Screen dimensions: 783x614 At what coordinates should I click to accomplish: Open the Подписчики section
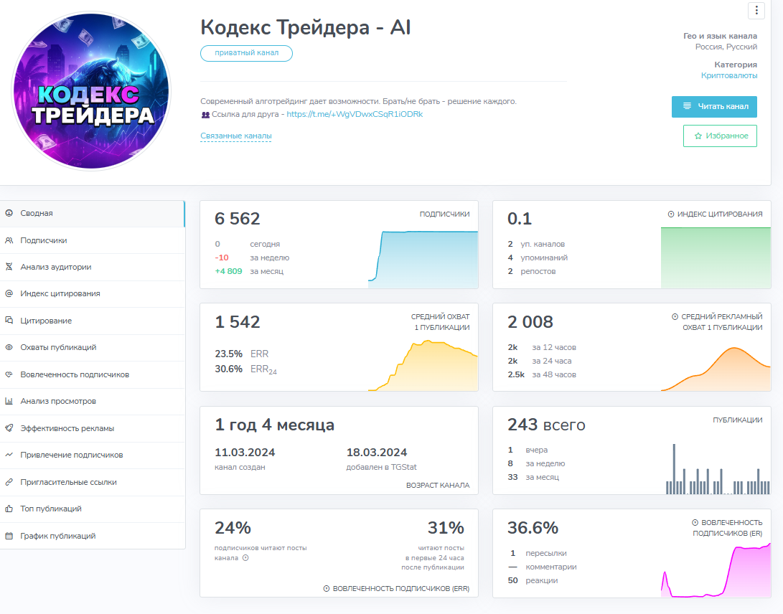93,240
